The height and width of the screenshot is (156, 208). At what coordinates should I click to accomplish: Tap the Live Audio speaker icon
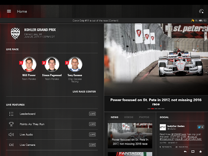(x=11, y=134)
